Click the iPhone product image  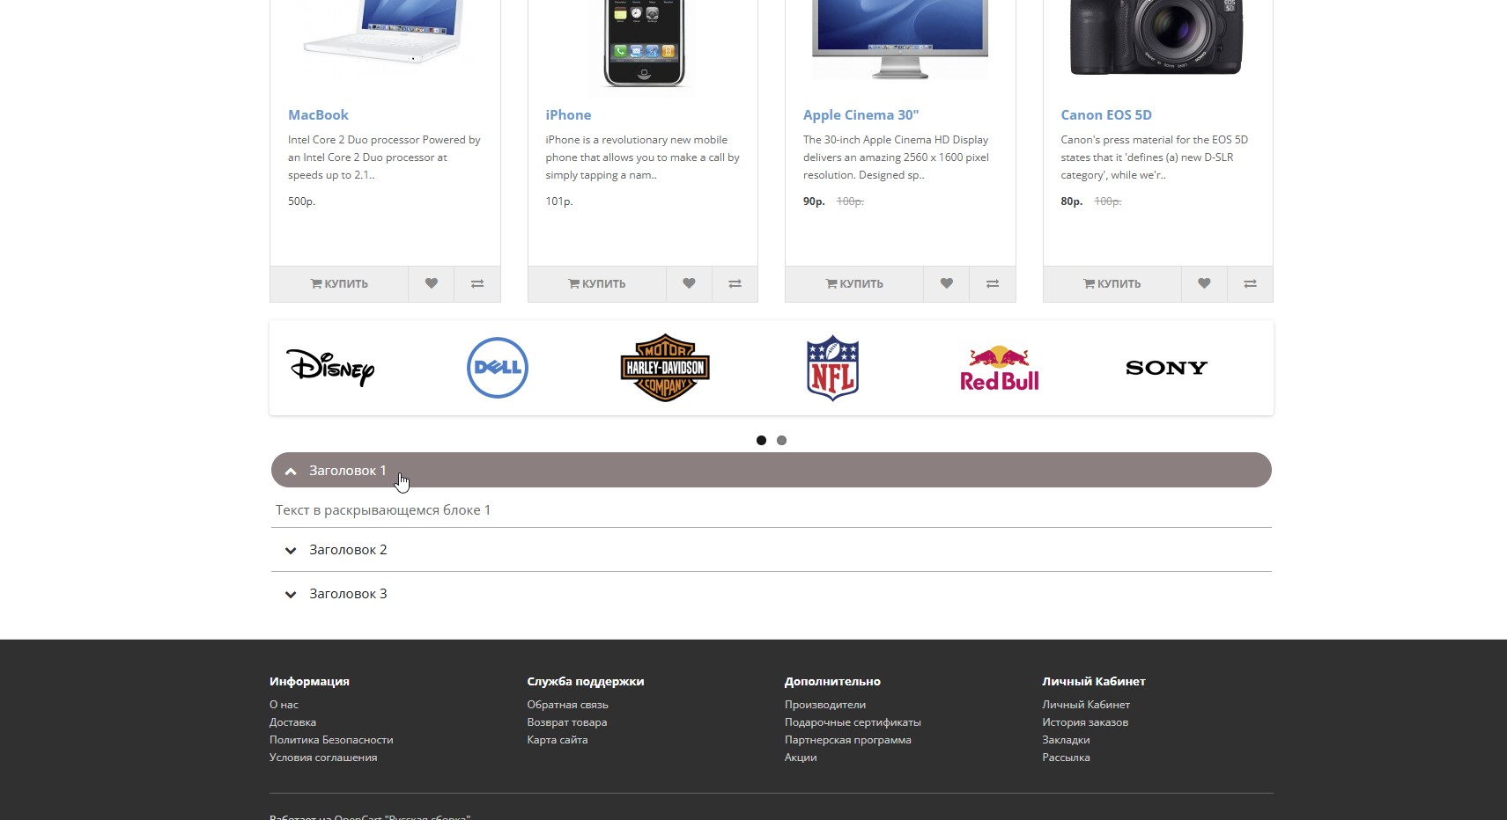643,42
